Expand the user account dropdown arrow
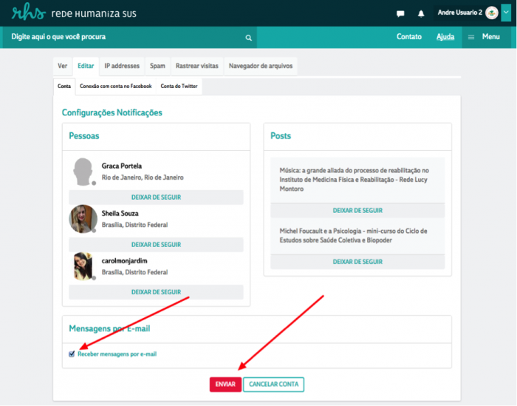The width and height of the screenshot is (517, 406). [x=507, y=13]
